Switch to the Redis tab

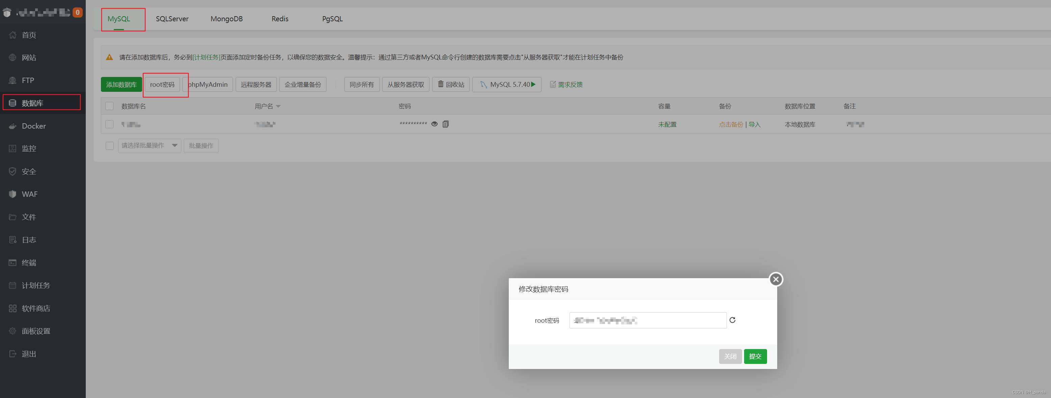pyautogui.click(x=280, y=19)
